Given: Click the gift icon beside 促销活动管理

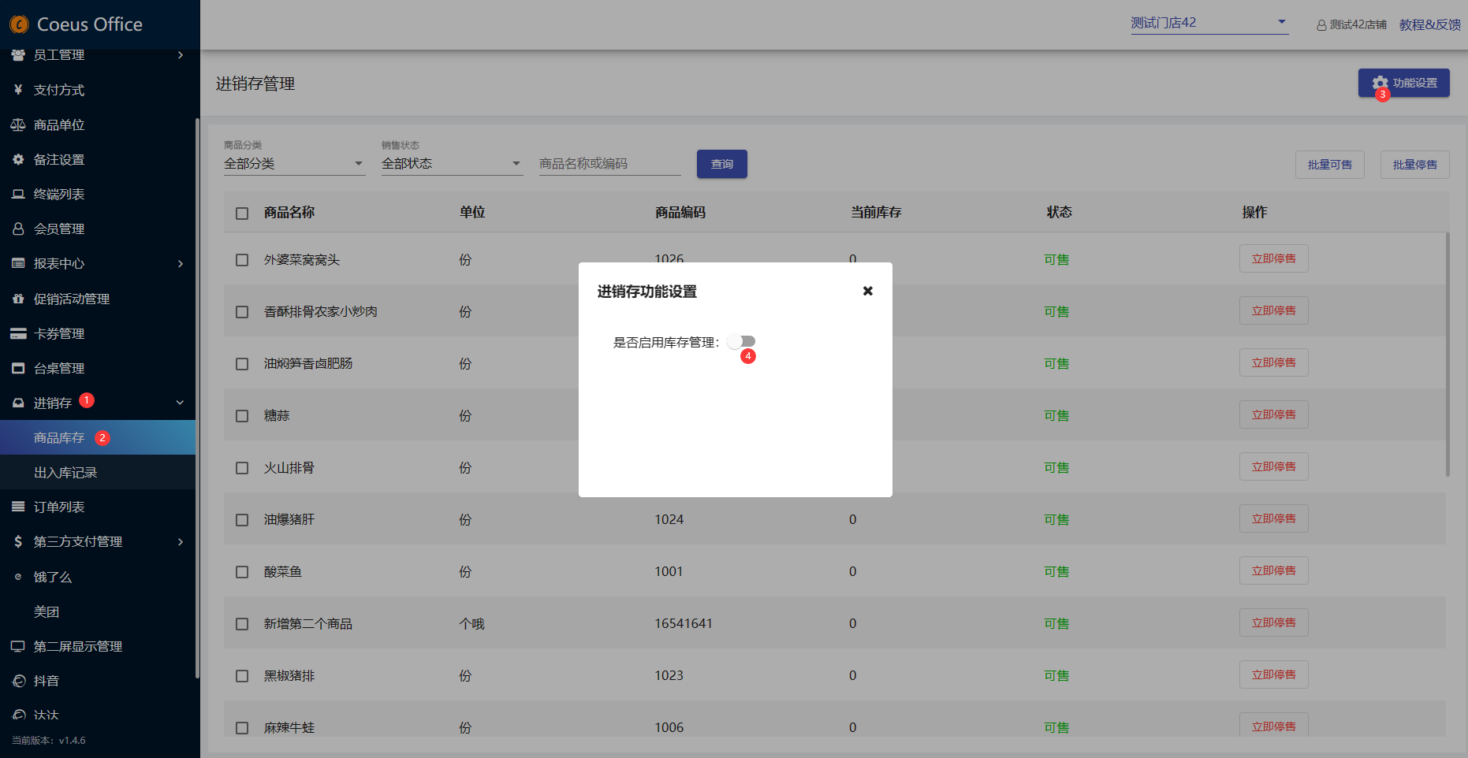Looking at the screenshot, I should 18,299.
